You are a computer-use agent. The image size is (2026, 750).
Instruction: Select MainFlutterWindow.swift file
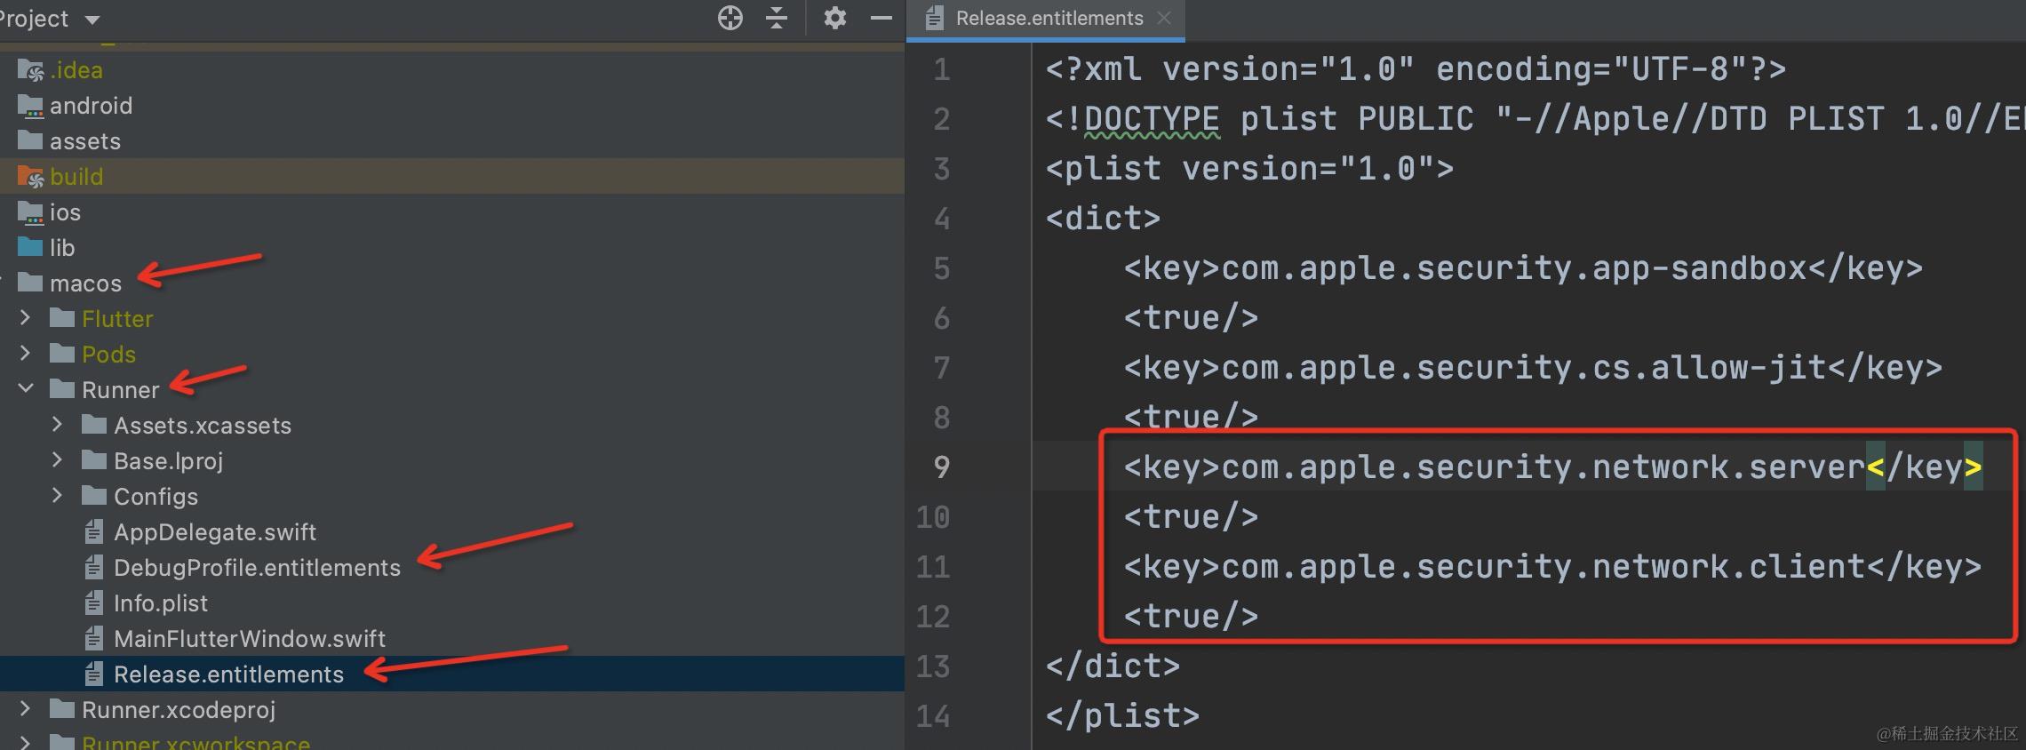click(250, 639)
